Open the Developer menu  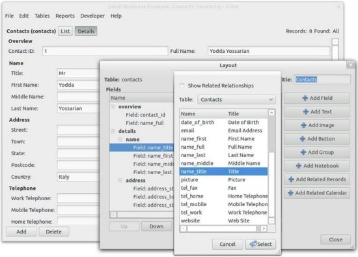pyautogui.click(x=92, y=16)
